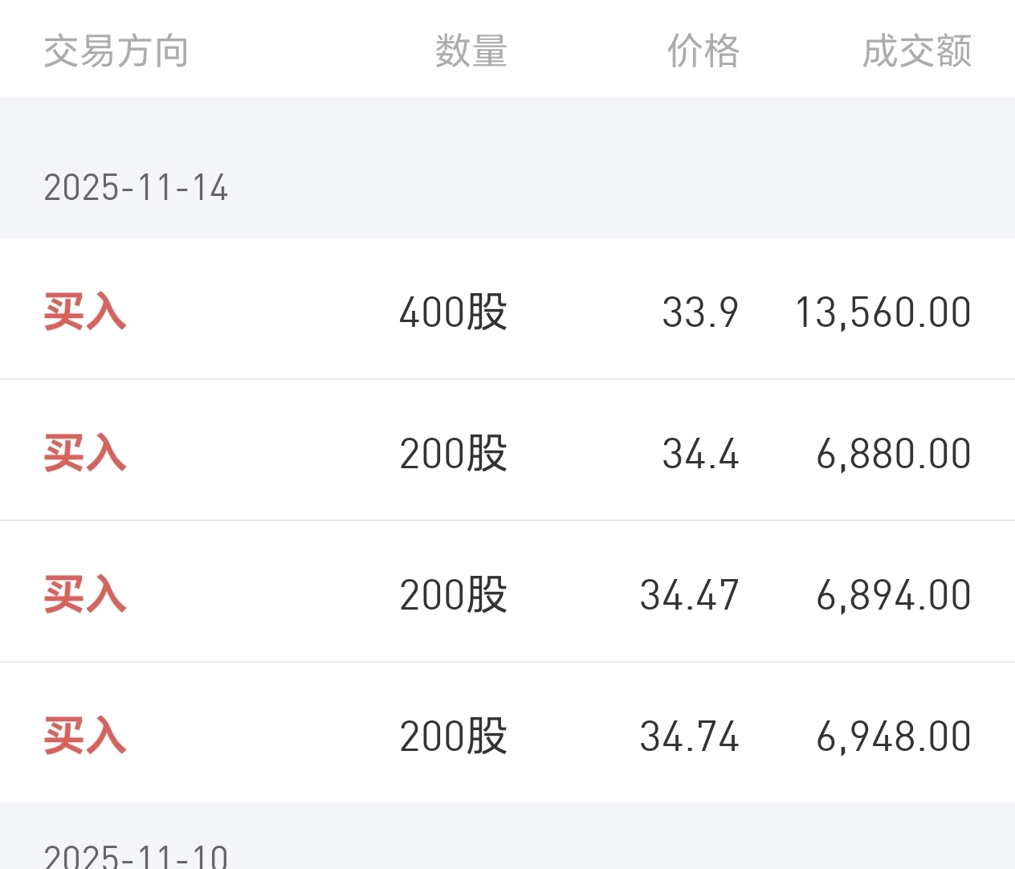Select the 6,948.00 trade amount
The width and height of the screenshot is (1015, 869).
(893, 736)
